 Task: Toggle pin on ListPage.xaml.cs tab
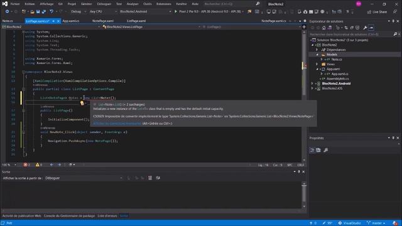tap(53, 21)
